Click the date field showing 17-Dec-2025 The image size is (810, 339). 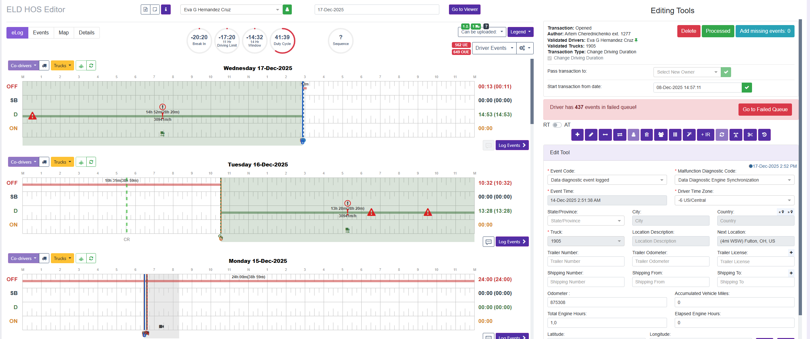(x=377, y=10)
